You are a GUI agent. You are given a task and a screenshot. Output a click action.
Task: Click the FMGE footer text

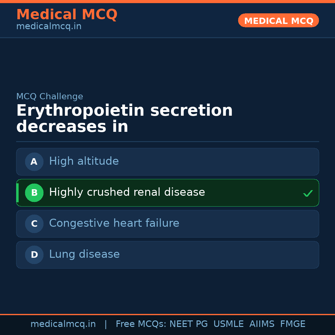[293, 324]
